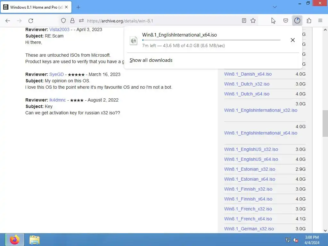Open reviewer SyeGD profile link
The width and height of the screenshot is (328, 246).
[56, 74]
